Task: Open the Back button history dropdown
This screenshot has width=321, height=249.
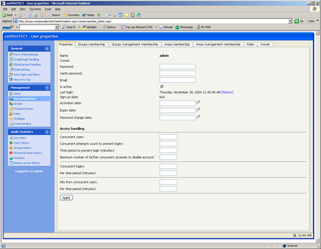Action: (15, 15)
